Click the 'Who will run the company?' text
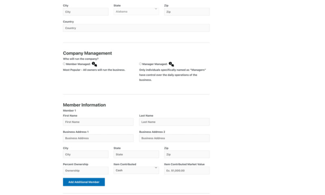 80,59
